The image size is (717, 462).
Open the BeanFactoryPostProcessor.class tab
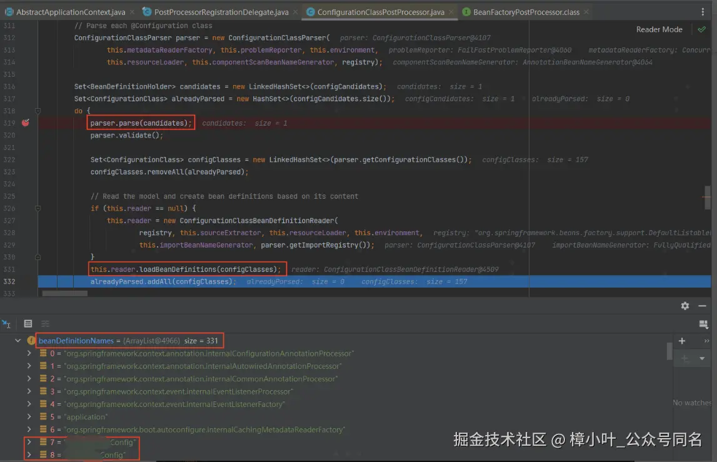pyautogui.click(x=526, y=12)
